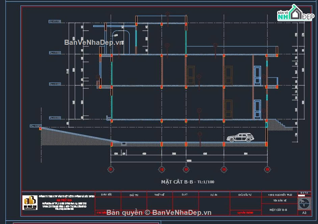Select the scale text TL:1/100
The width and height of the screenshot is (318, 224).
point(206,182)
